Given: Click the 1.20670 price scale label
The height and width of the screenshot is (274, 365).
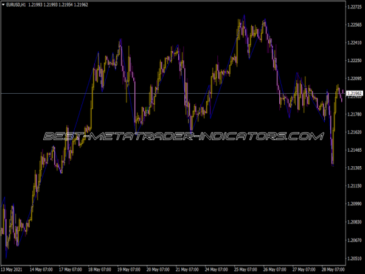Looking at the screenshot, I should pos(355,239).
